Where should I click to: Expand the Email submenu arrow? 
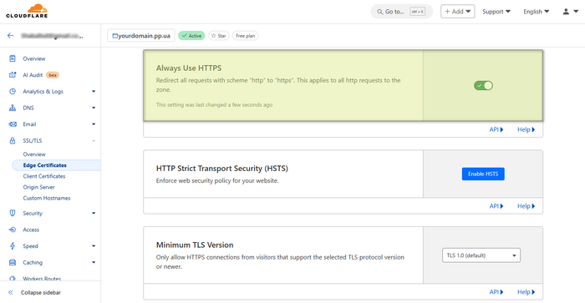click(94, 124)
